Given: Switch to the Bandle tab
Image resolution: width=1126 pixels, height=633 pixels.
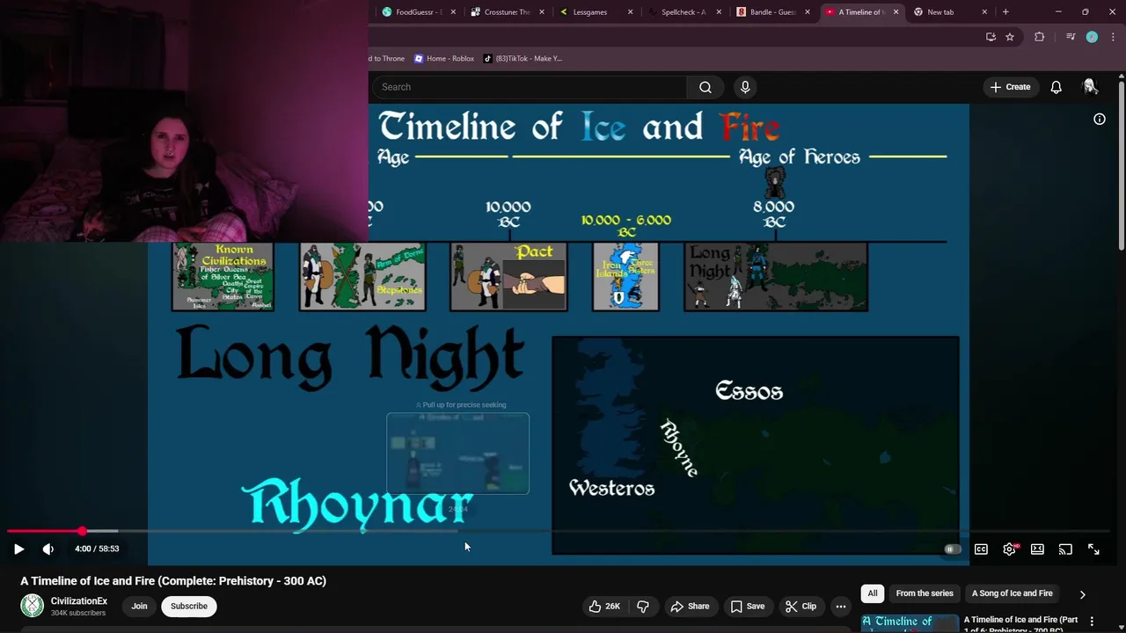Looking at the screenshot, I should point(772,12).
